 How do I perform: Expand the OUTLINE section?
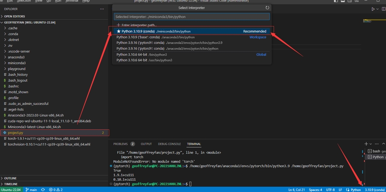pyautogui.click(x=11, y=178)
